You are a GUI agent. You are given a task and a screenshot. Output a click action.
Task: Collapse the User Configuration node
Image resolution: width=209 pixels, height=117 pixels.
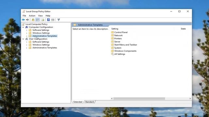23,39
